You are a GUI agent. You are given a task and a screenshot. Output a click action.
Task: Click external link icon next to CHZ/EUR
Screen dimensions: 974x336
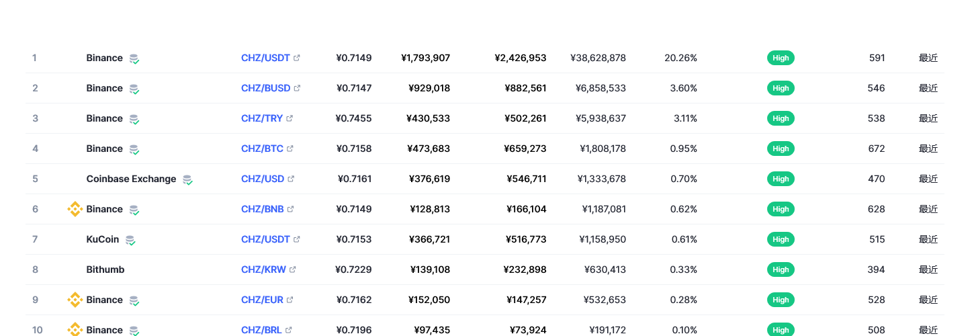pyautogui.click(x=290, y=300)
